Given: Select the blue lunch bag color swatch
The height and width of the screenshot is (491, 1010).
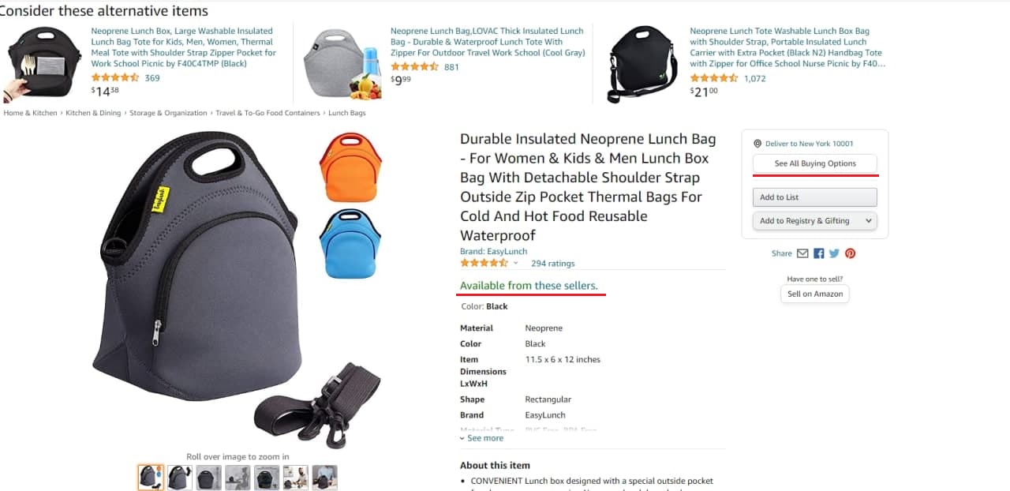Looking at the screenshot, I should (x=350, y=244).
